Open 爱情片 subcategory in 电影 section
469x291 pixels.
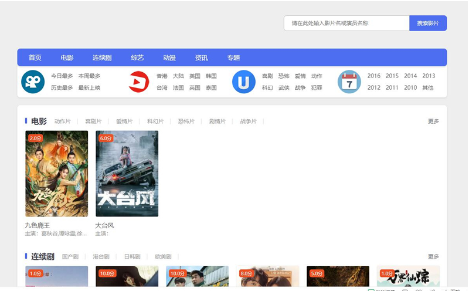[x=124, y=121]
